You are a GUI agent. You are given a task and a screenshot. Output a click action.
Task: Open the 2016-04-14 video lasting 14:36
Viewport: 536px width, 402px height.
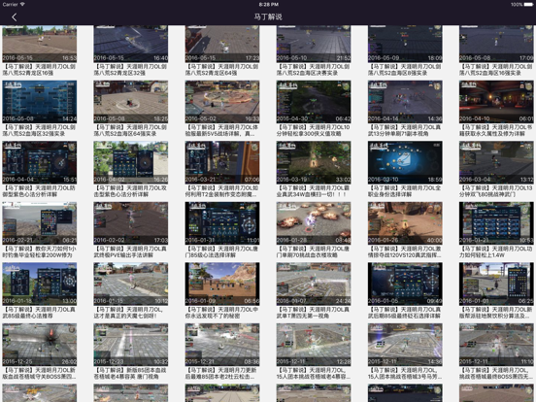(405, 102)
